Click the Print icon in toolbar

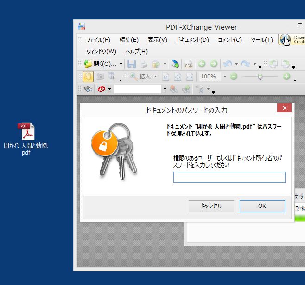(144, 64)
